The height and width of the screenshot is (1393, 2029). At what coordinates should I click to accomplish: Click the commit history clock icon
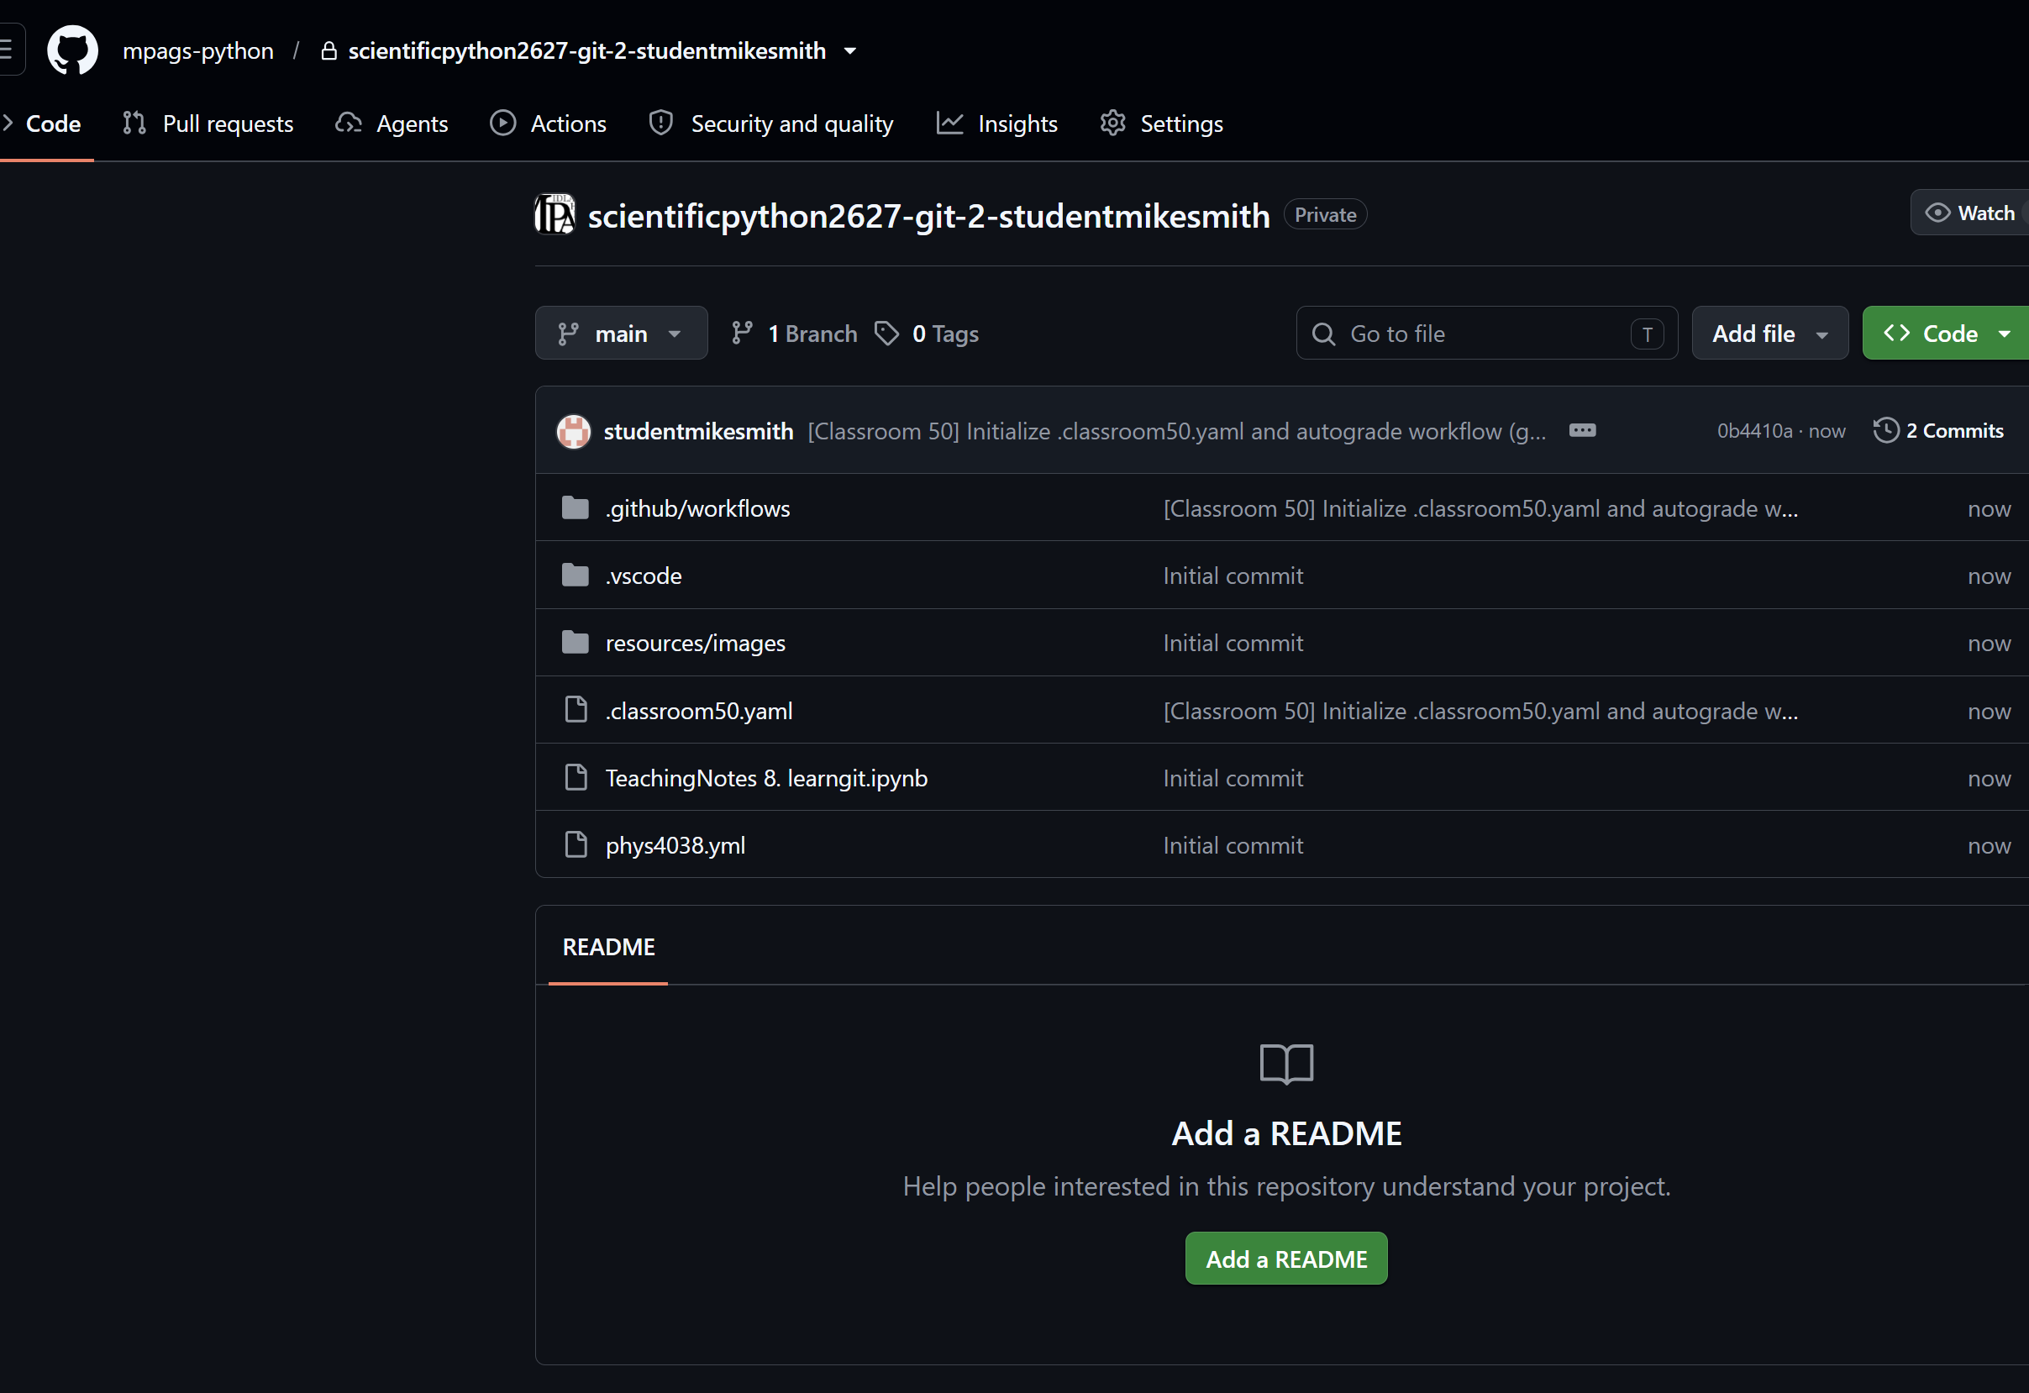pos(1886,430)
